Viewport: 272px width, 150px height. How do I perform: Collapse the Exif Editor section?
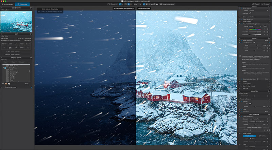1,36
